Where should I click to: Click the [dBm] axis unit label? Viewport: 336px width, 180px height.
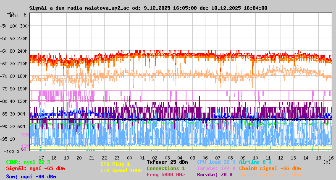click(x=12, y=15)
